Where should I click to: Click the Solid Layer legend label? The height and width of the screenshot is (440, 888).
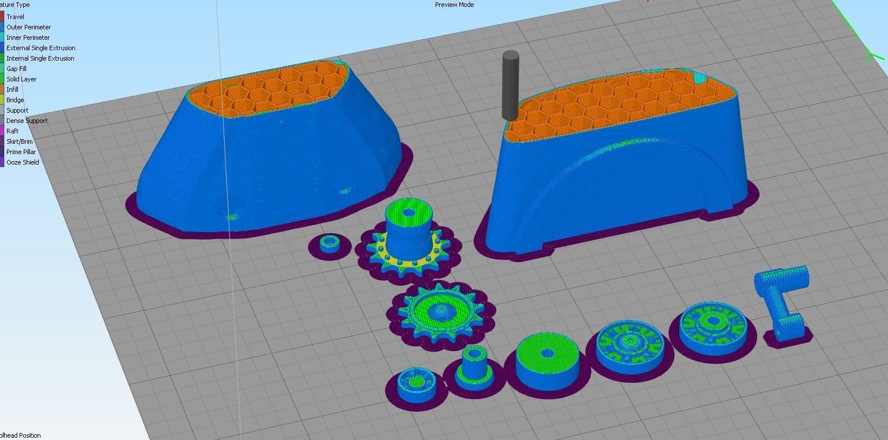point(21,79)
